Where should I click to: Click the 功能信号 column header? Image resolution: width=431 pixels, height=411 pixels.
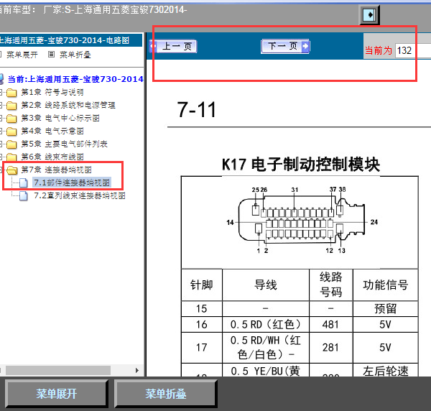coord(385,285)
